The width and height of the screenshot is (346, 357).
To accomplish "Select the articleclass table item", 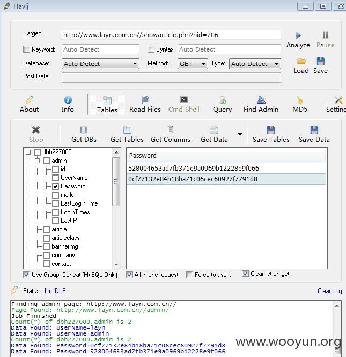I will coord(65,238).
